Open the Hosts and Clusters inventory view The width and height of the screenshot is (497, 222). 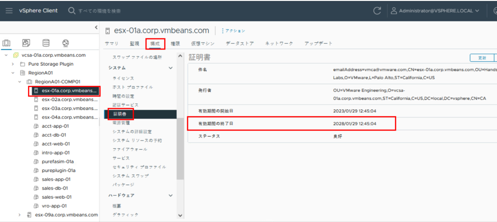click(x=6, y=43)
